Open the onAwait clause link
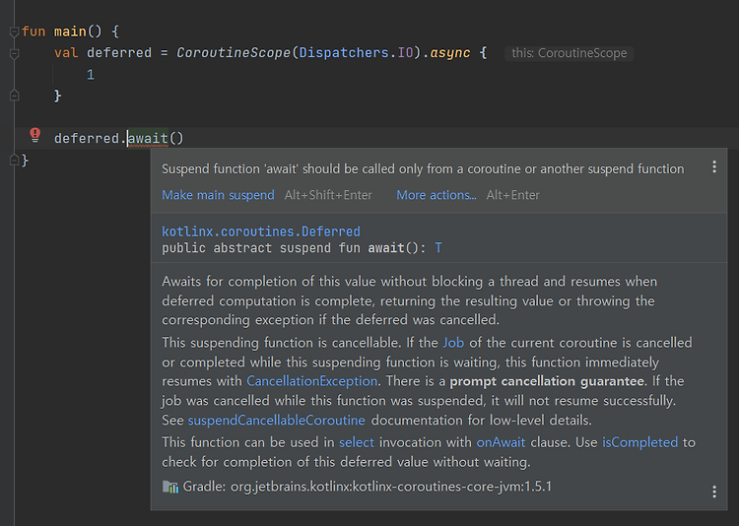This screenshot has height=526, width=739. tap(501, 442)
